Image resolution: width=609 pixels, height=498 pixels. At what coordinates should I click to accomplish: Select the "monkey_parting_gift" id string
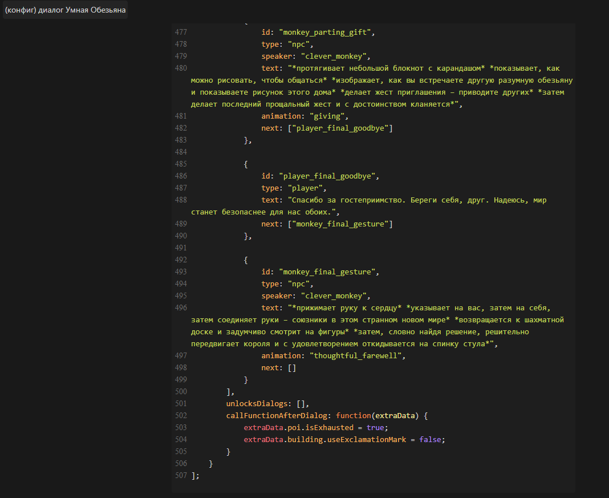(x=326, y=33)
